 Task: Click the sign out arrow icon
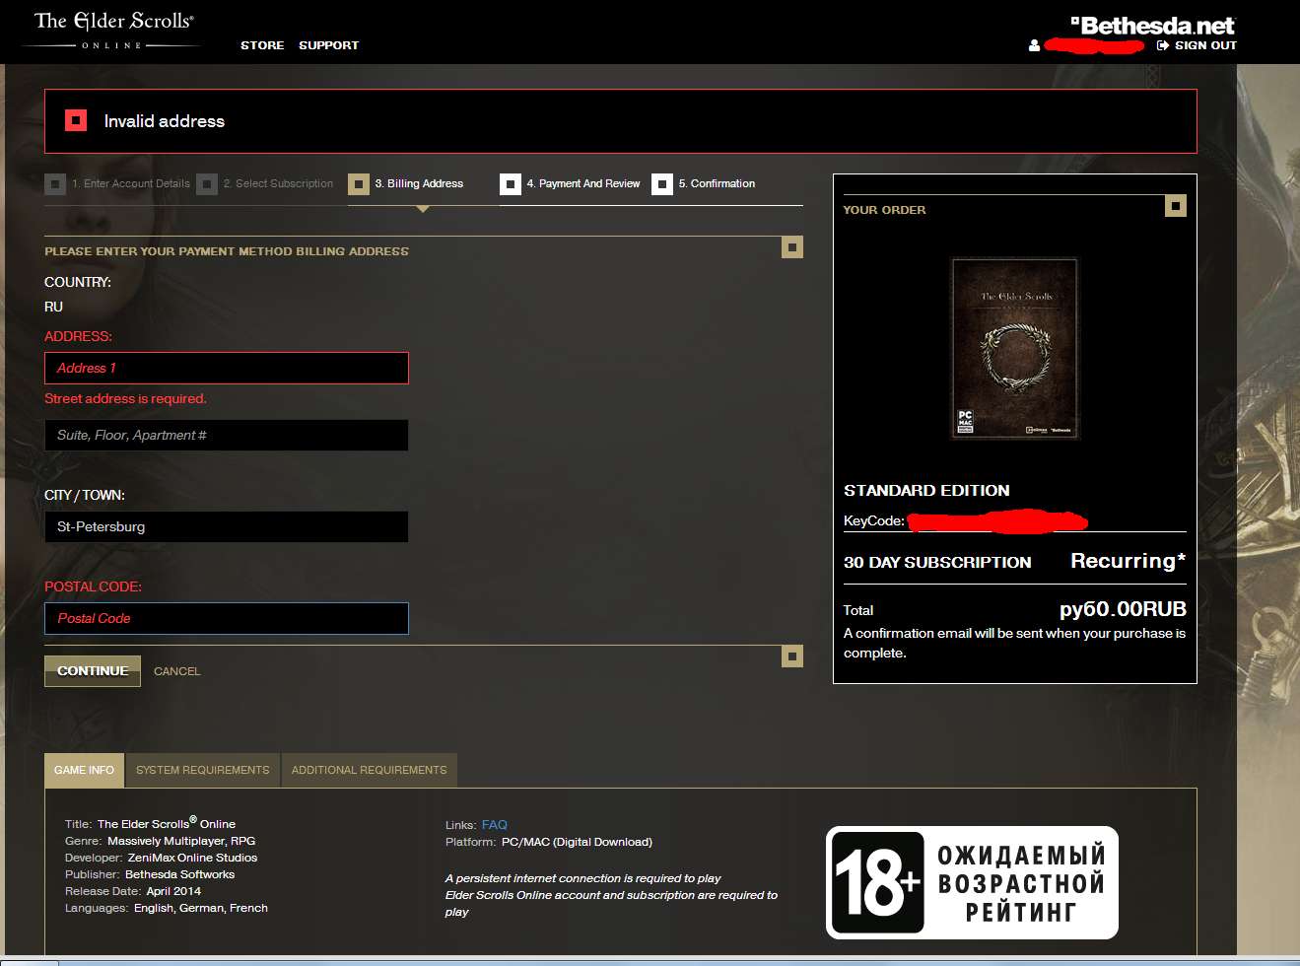click(x=1162, y=45)
